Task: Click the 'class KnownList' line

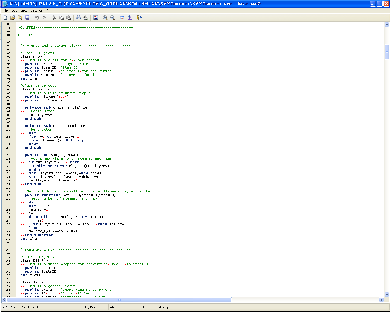Action: pos(36,89)
